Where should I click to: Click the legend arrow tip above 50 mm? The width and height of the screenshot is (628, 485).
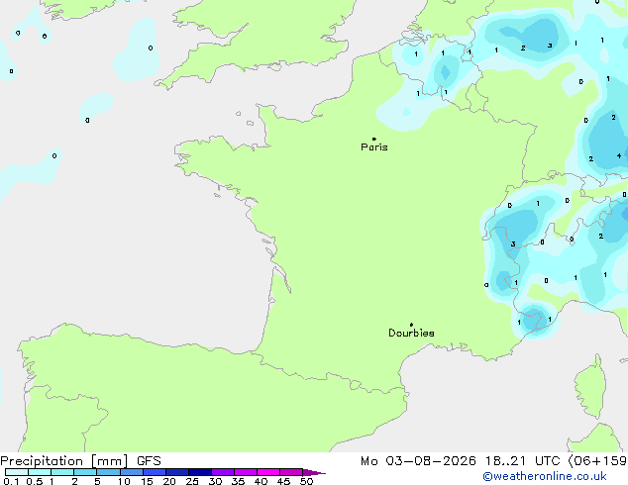click(314, 472)
